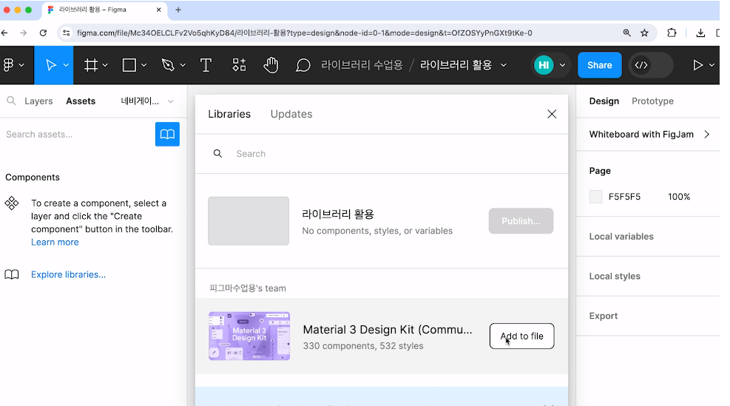Select the Pen tool
Screen dimensions: 730x406
[168, 65]
